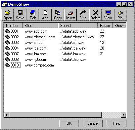Image resolution: width=135 pixels, height=130 pixels.
Task: Click www.rca.com slide entry
Action: pyautogui.click(x=35, y=48)
